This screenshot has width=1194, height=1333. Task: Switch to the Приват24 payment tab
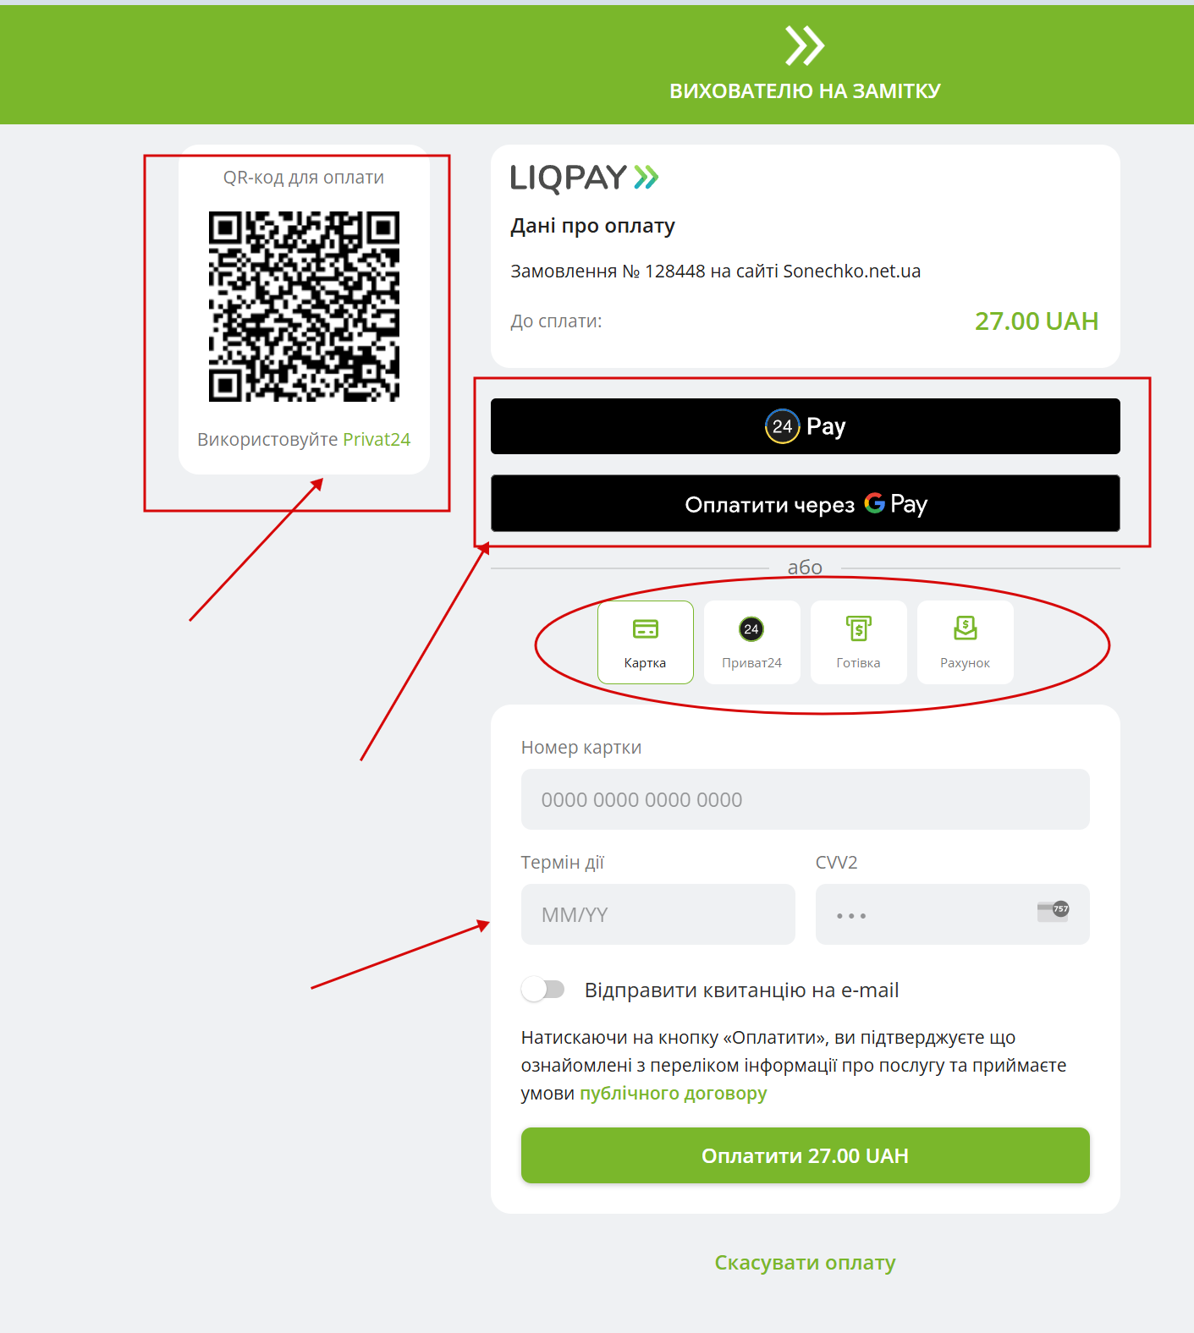(752, 642)
